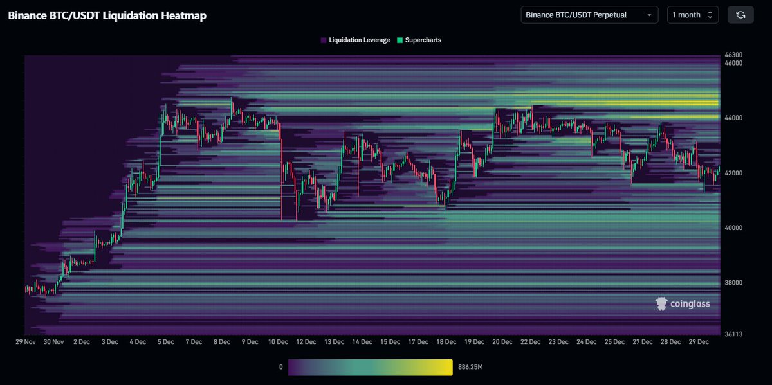Click the refresh button's circular arrows symbol

click(x=740, y=14)
